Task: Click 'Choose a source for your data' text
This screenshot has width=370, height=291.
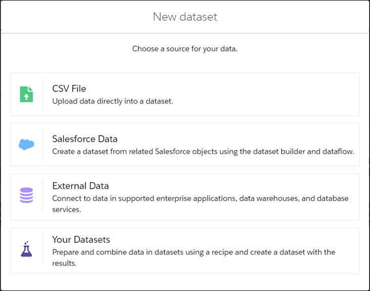Action: (185, 49)
